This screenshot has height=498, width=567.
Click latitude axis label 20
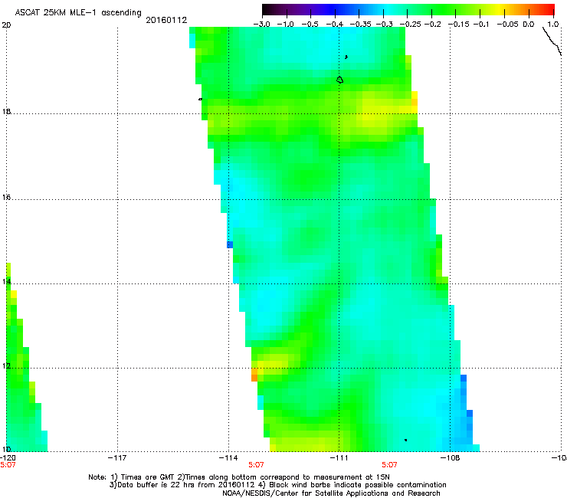[6, 25]
